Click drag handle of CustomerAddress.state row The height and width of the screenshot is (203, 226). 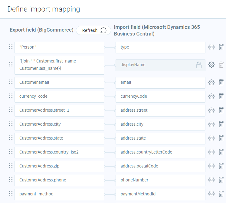[11, 138]
